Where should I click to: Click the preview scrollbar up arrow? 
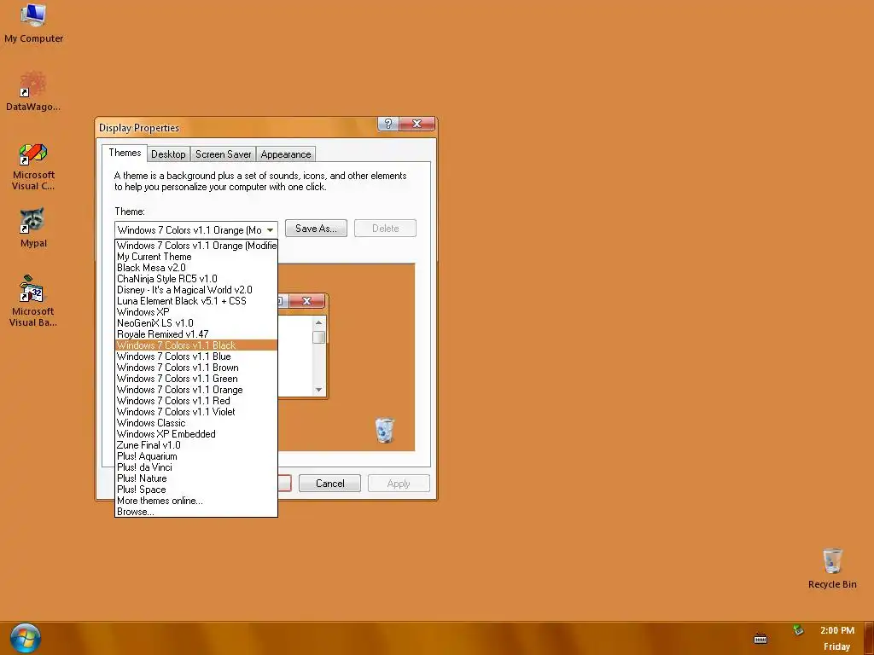(x=319, y=322)
